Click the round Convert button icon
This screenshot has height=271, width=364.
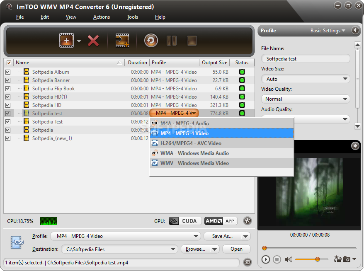coord(151,41)
